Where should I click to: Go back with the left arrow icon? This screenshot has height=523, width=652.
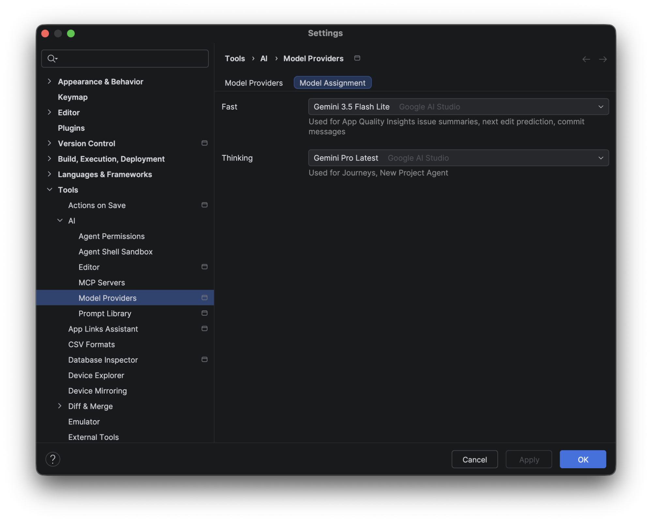click(586, 59)
